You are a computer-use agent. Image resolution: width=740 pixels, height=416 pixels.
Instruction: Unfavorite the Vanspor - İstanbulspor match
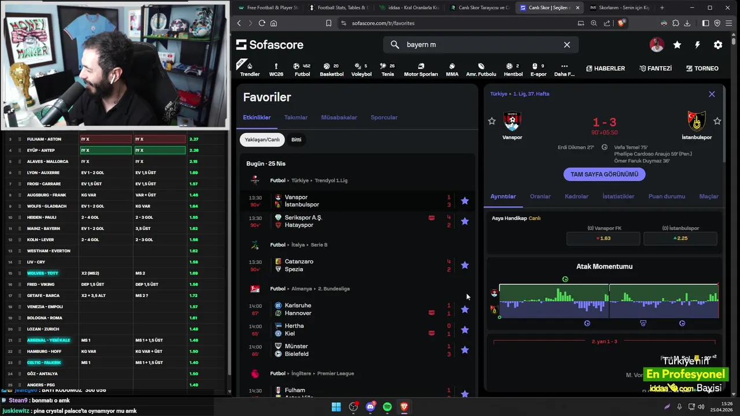[x=465, y=201]
